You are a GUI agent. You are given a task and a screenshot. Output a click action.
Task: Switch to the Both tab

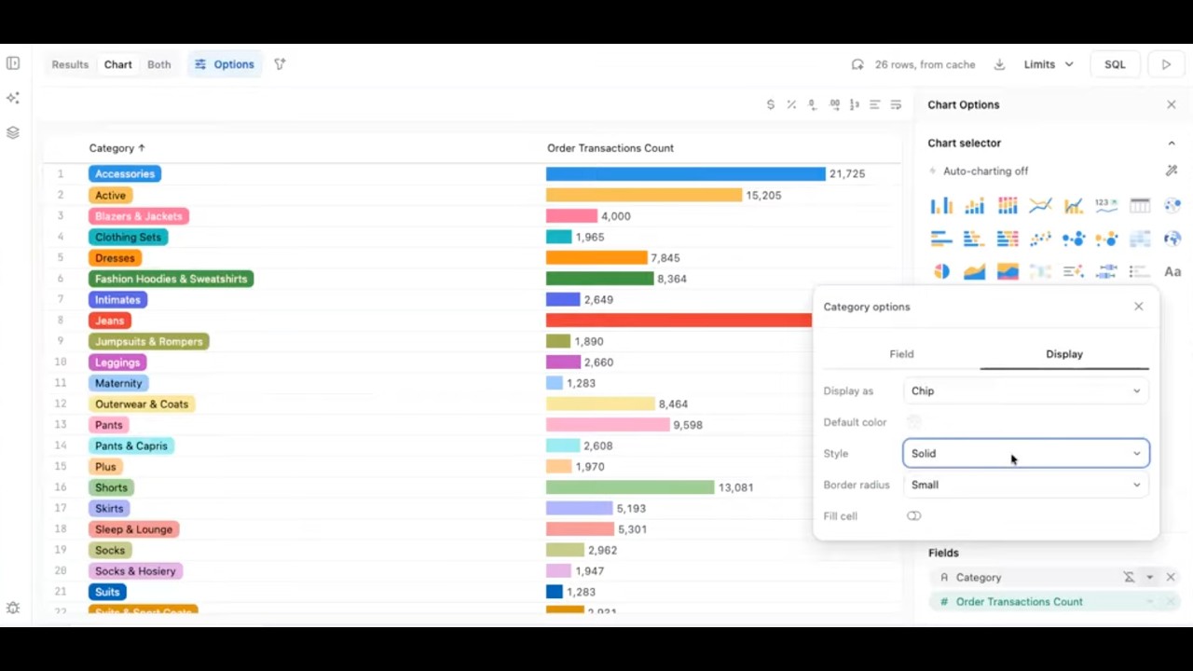click(159, 64)
